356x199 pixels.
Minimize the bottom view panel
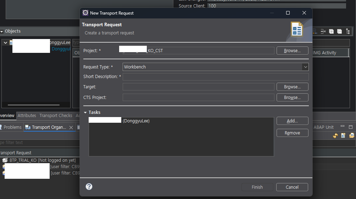pos(343,126)
